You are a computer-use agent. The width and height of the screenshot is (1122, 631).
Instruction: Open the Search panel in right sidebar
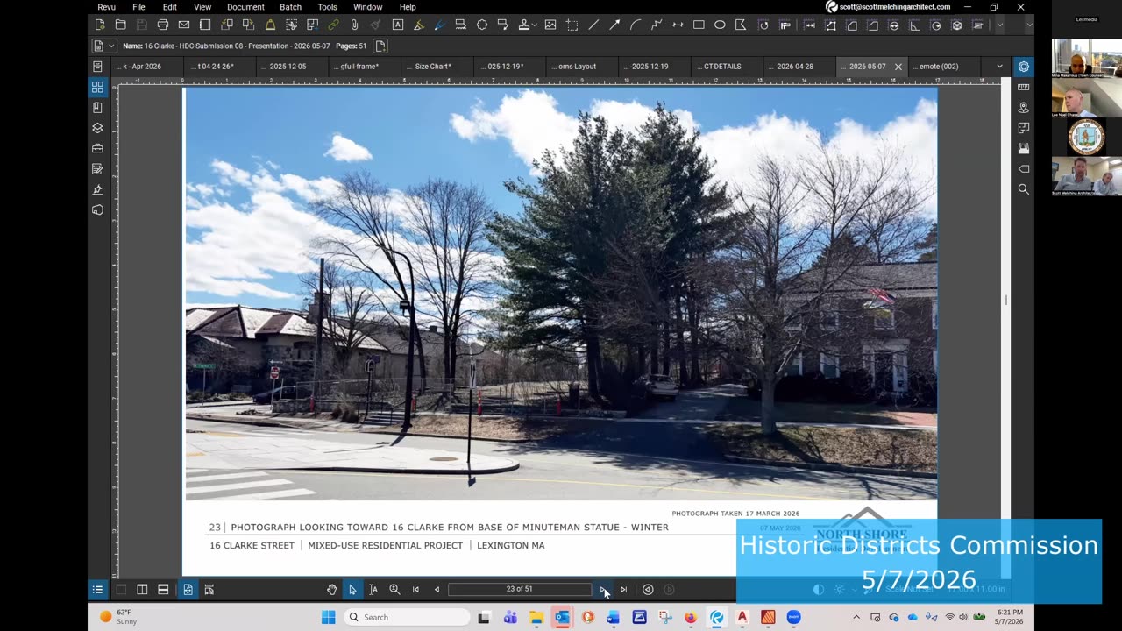click(1023, 189)
